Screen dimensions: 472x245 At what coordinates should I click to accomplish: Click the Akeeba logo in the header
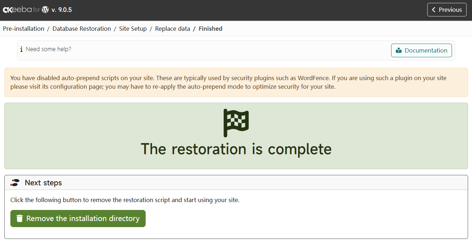pyautogui.click(x=17, y=10)
